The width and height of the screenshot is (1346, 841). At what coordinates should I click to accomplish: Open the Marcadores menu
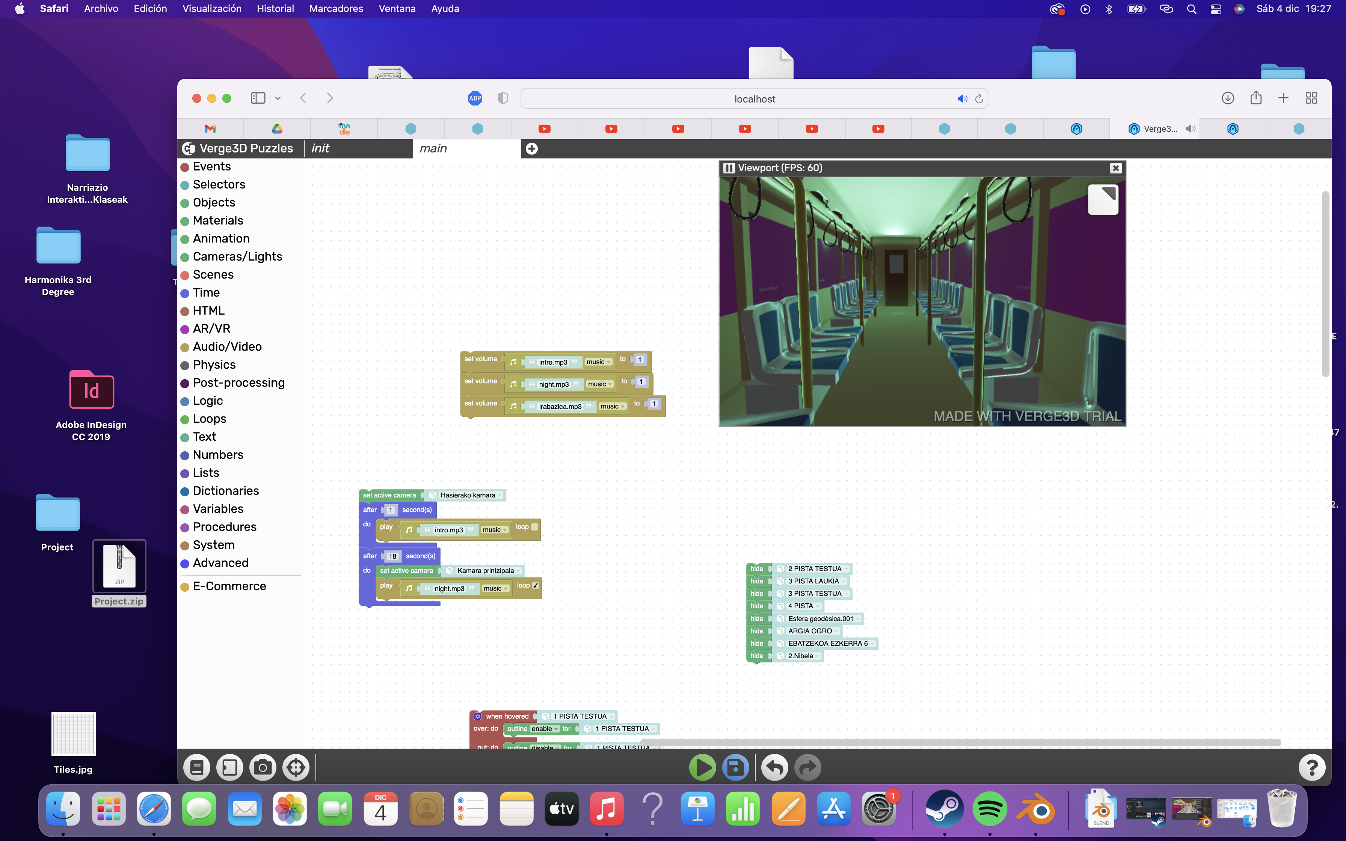(336, 8)
